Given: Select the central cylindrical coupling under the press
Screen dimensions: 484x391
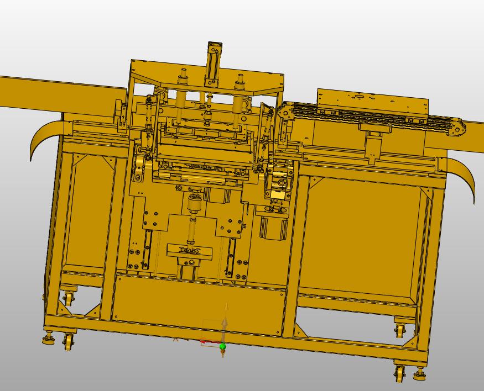Looking at the screenshot, I should pos(194,203).
